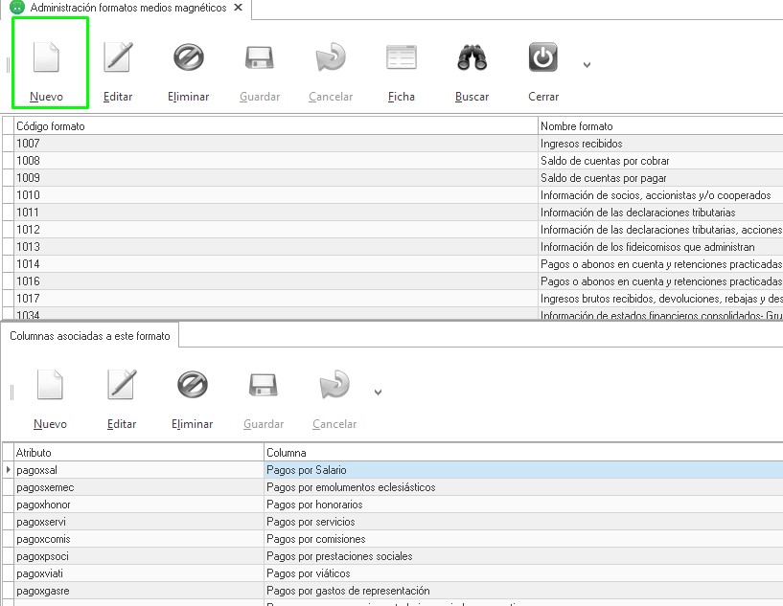Click Eliminar in the columns toolbar
The width and height of the screenshot is (783, 606).
pos(192,385)
